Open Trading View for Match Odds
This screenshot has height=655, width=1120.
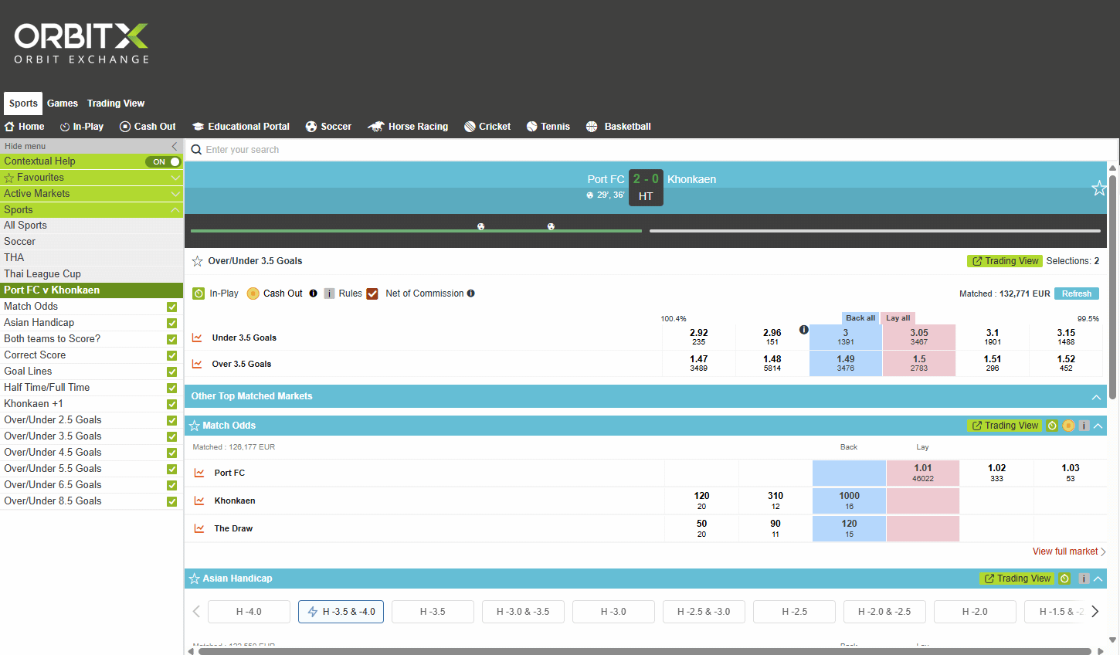click(1005, 426)
